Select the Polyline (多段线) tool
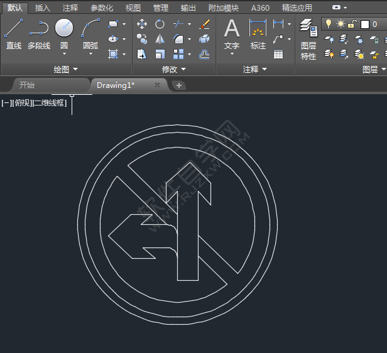The height and width of the screenshot is (353, 387). tap(39, 34)
